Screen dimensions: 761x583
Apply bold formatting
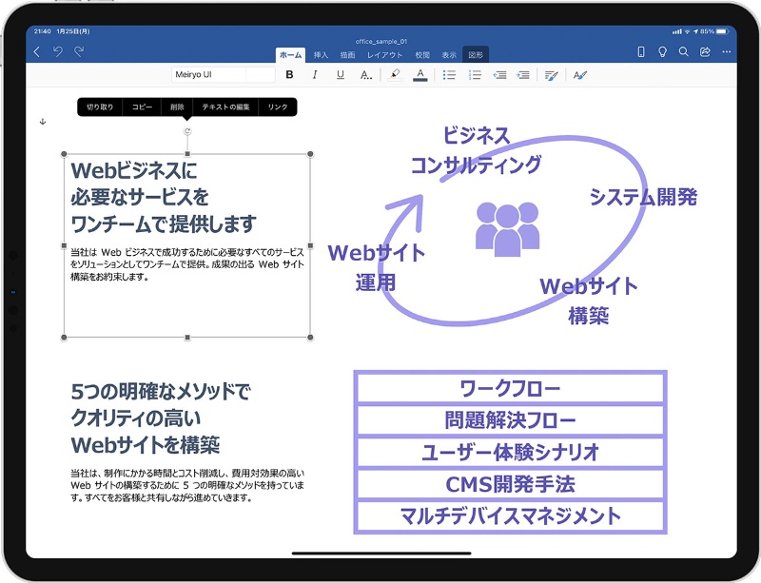click(289, 75)
